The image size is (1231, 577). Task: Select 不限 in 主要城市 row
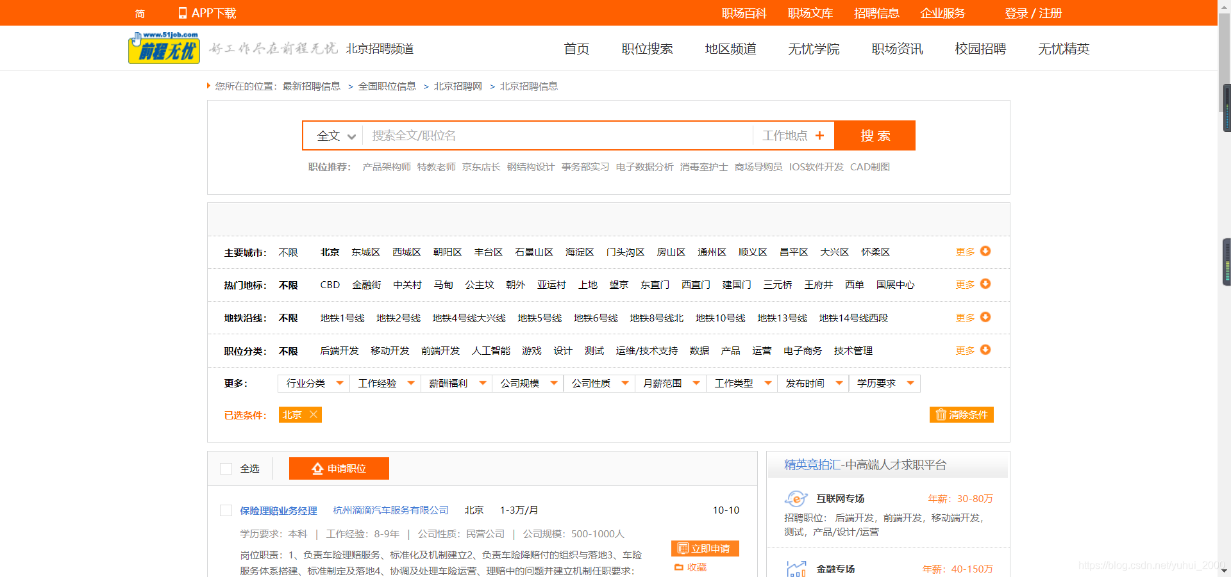pos(288,252)
